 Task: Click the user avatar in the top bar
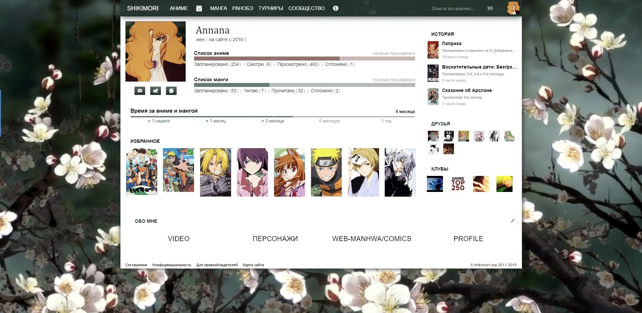point(513,8)
